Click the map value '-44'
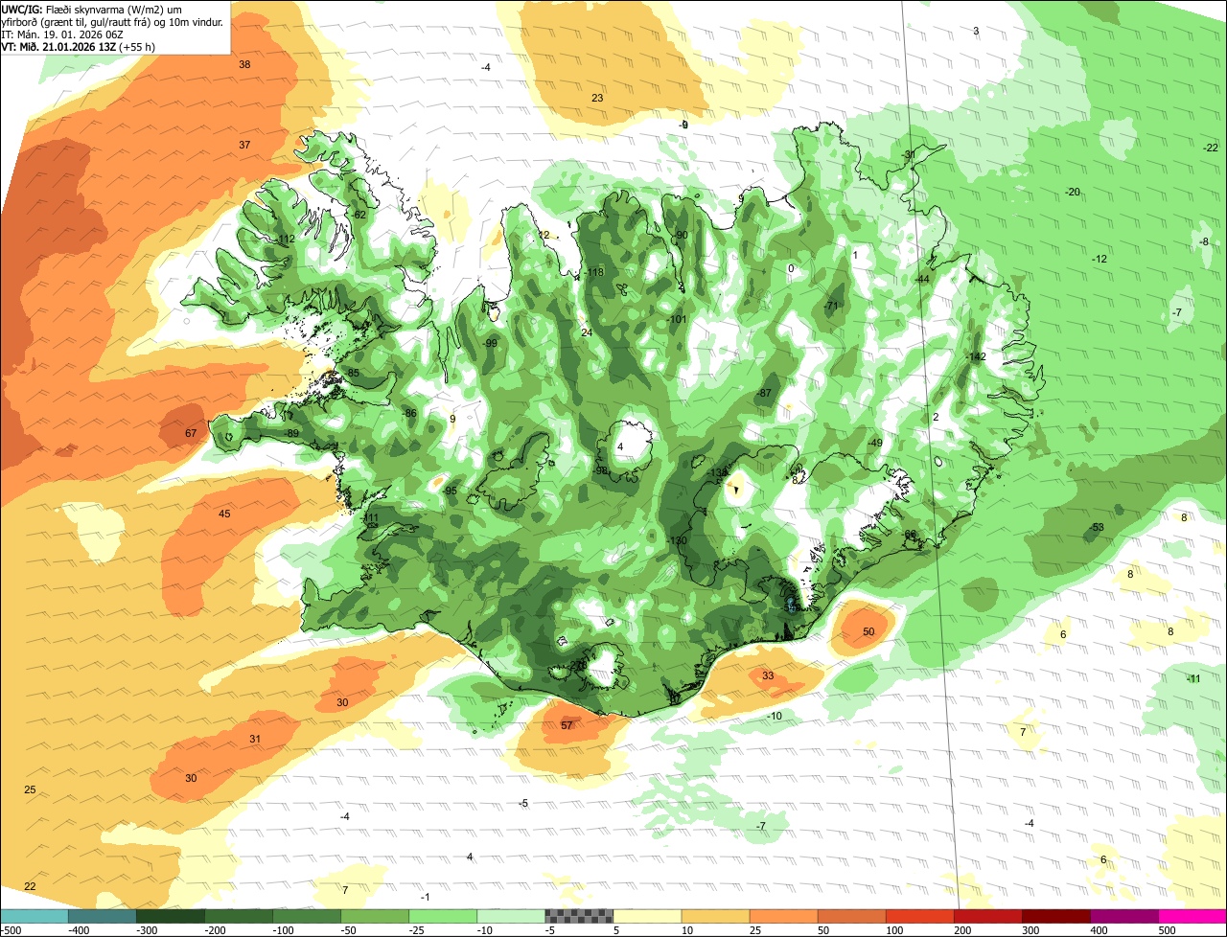The width and height of the screenshot is (1227, 937). [x=922, y=279]
